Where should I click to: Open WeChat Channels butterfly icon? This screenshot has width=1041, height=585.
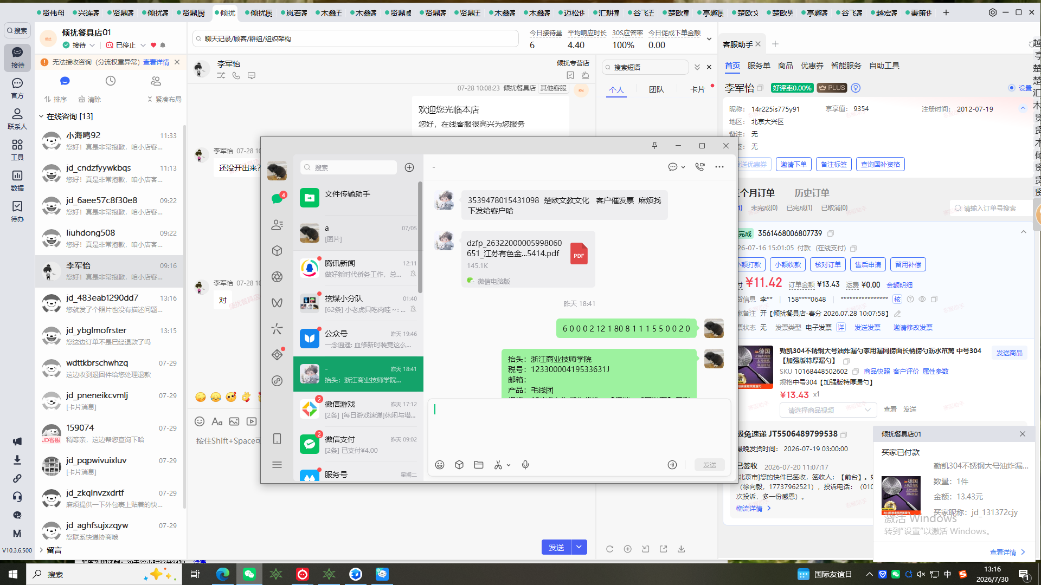pyautogui.click(x=277, y=303)
